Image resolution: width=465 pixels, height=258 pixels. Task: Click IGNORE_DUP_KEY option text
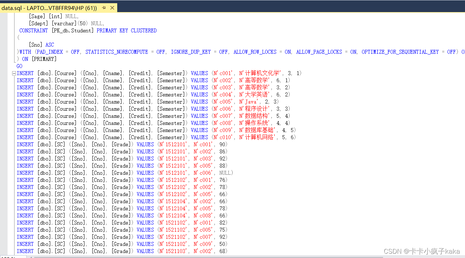pyautogui.click(x=191, y=52)
